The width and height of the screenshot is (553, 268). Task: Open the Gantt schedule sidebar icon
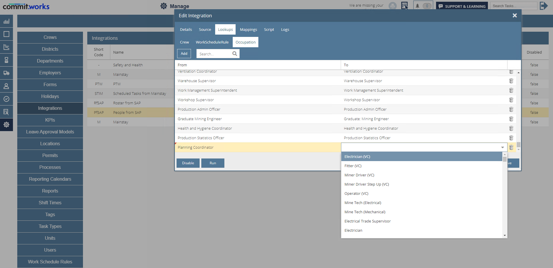[6, 47]
